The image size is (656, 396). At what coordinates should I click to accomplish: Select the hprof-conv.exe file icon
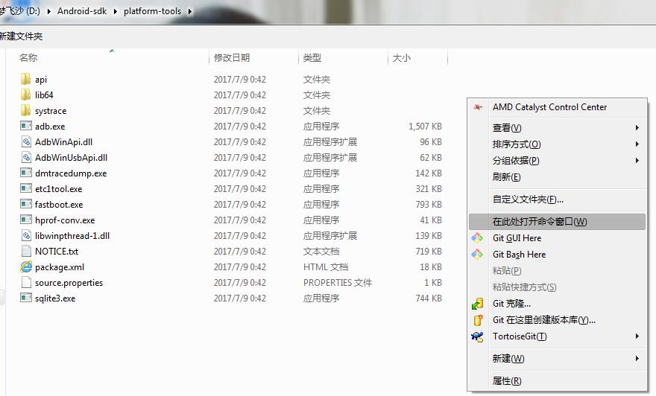coord(26,220)
